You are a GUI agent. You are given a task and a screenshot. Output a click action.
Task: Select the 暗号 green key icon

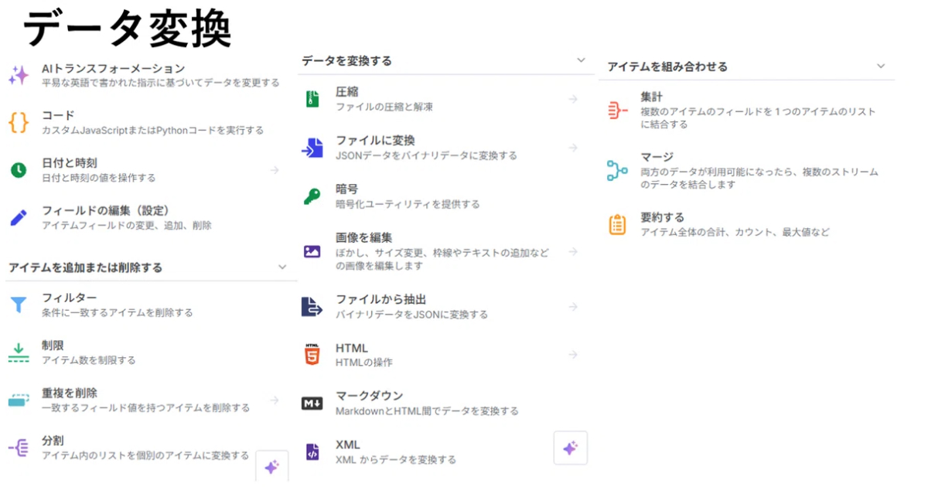coord(312,196)
